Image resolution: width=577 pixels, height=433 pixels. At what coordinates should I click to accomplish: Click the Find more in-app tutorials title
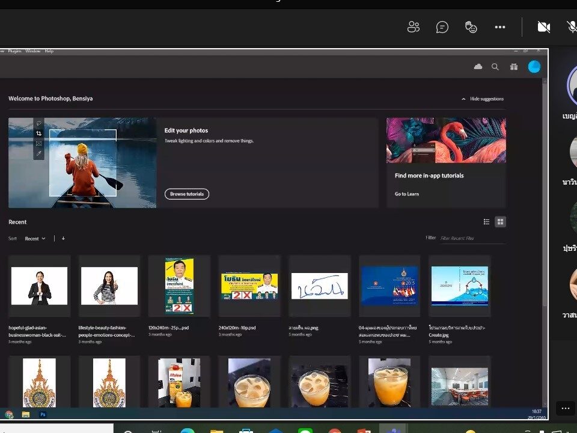[x=429, y=176]
